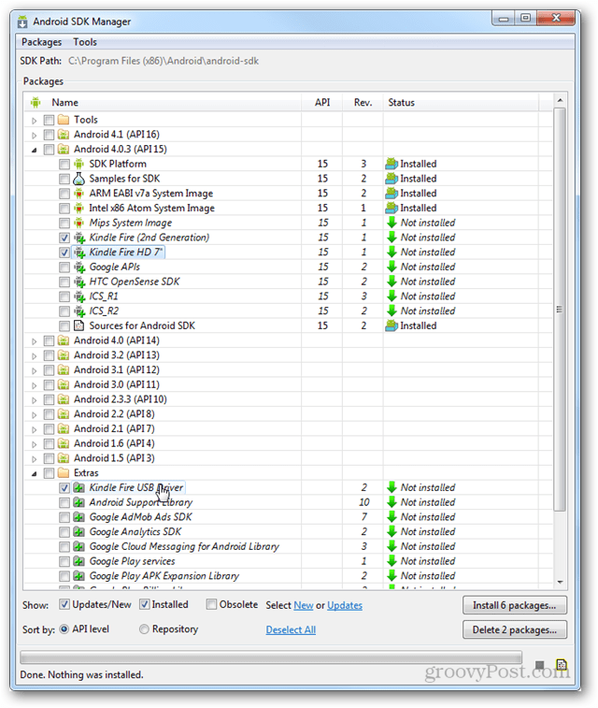Click the Rev. column header
The image size is (598, 708).
pos(363,103)
